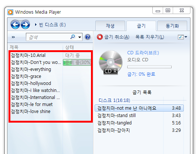This screenshot has height=154, width=196.
Task: Click the 오디오 CD label
Action: tap(138, 60)
